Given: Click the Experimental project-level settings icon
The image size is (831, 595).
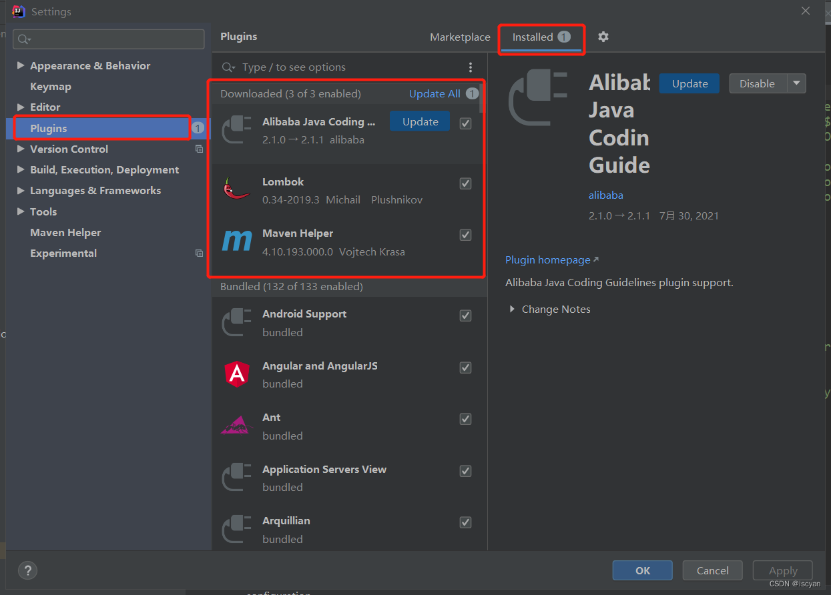Looking at the screenshot, I should point(199,253).
